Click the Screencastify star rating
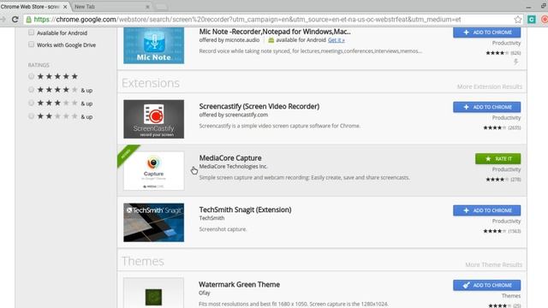The width and height of the screenshot is (548, 308). [x=495, y=127]
